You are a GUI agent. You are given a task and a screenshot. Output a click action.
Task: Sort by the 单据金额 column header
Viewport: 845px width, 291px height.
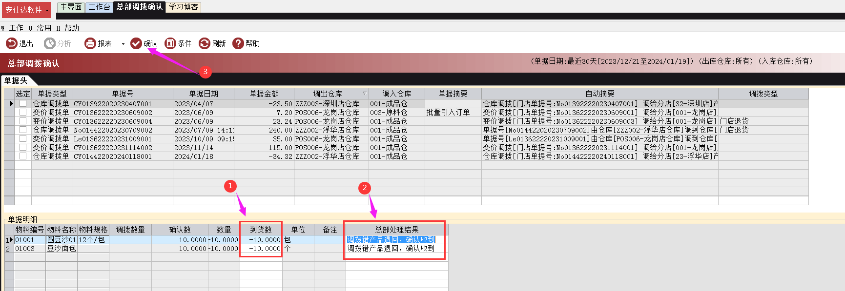264,94
